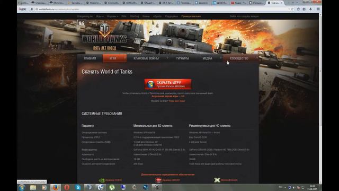
Task: Open Skype from the taskbar
Action: (x=78, y=187)
